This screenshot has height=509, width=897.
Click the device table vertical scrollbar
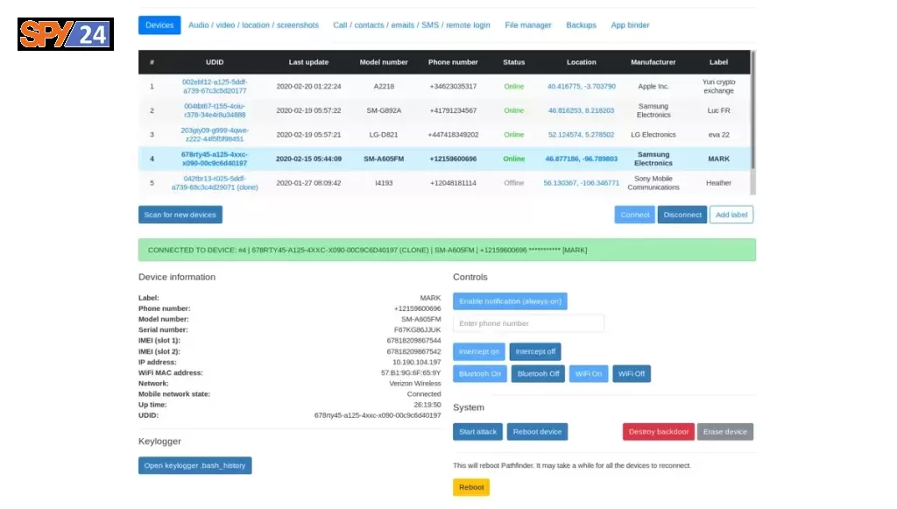[752, 110]
